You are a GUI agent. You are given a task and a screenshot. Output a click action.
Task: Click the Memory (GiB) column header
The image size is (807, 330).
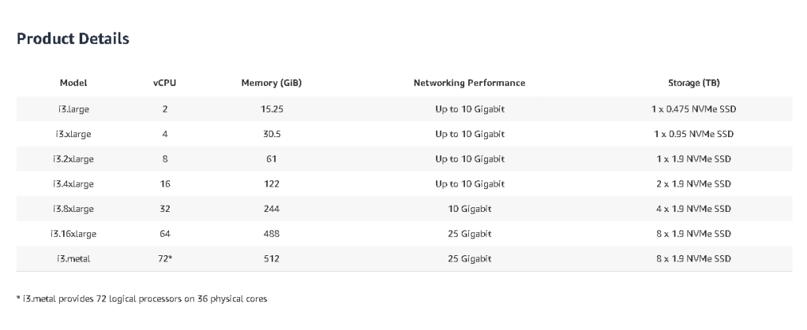click(272, 83)
